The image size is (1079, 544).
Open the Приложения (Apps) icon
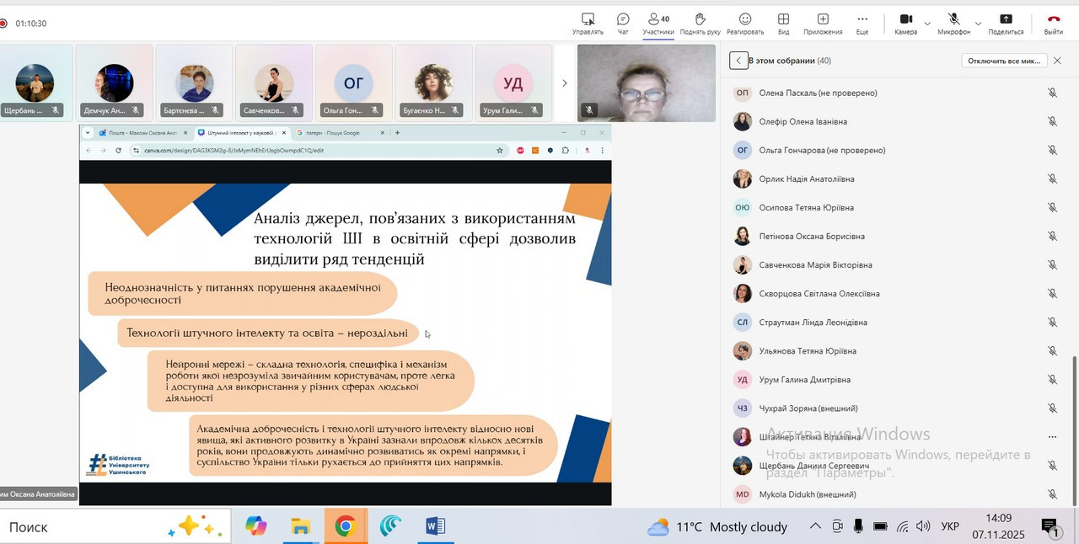click(x=823, y=19)
